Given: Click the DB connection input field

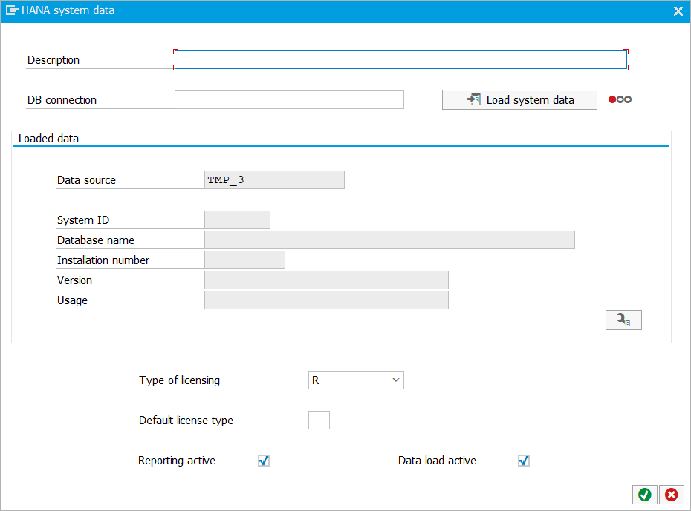Looking at the screenshot, I should [289, 100].
